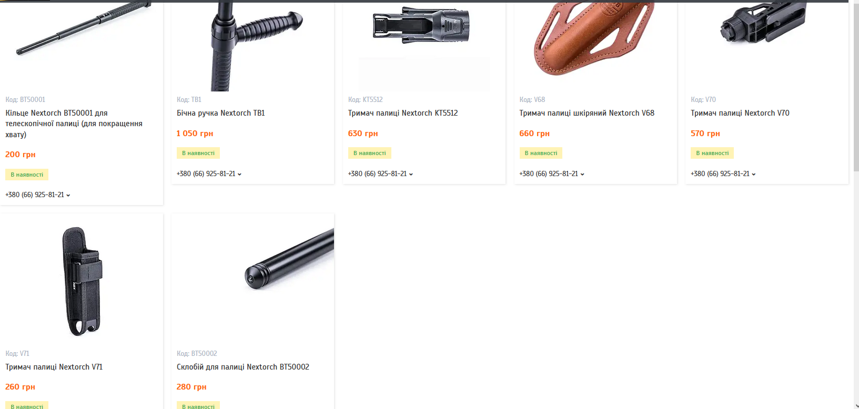This screenshot has width=859, height=409.
Task: Open image of black nylon V71 holster
Action: [x=82, y=280]
